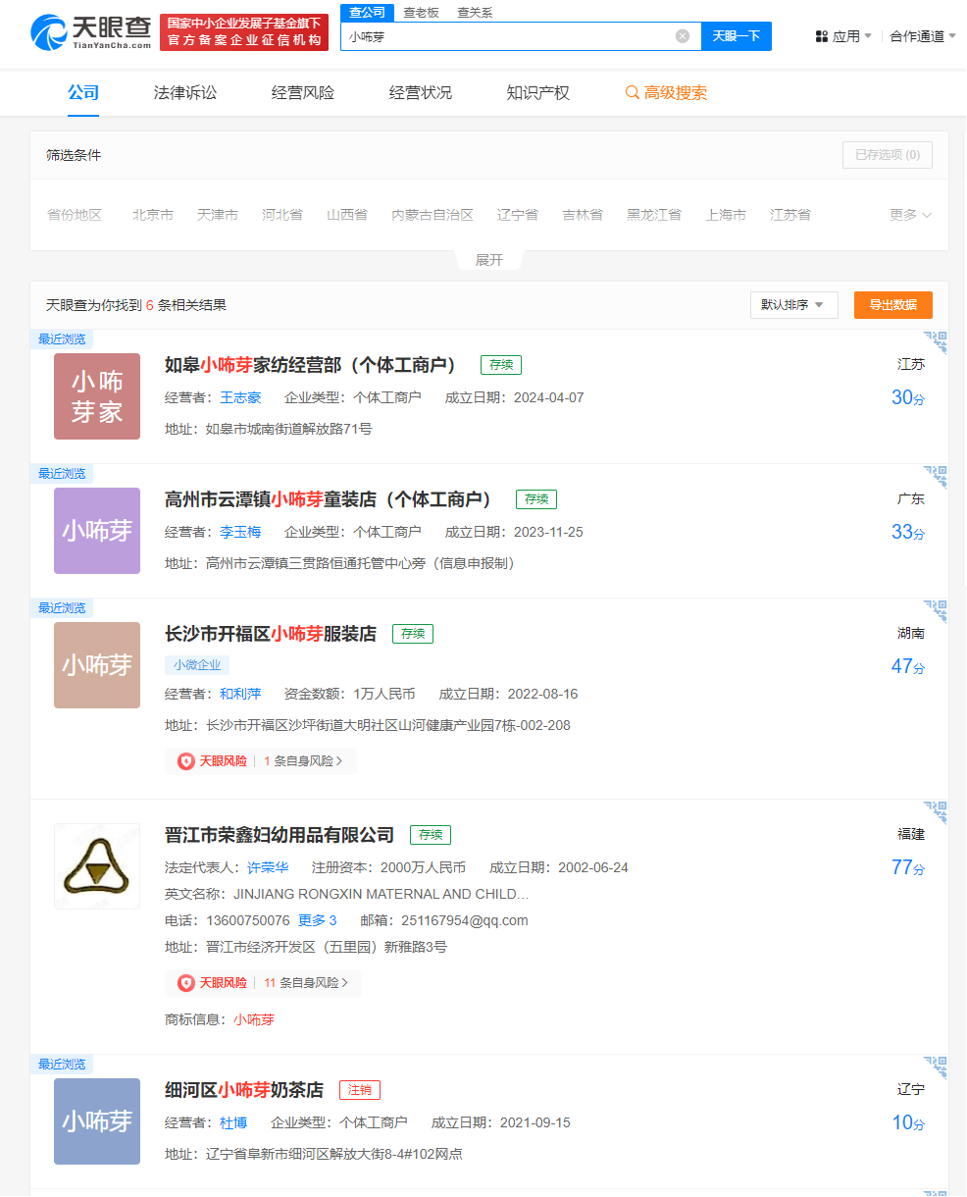Filter by 江苏省
The image size is (967, 1197).
(x=790, y=215)
